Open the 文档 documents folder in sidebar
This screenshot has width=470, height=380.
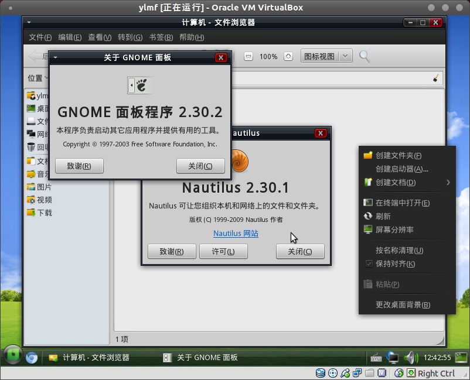(x=37, y=161)
